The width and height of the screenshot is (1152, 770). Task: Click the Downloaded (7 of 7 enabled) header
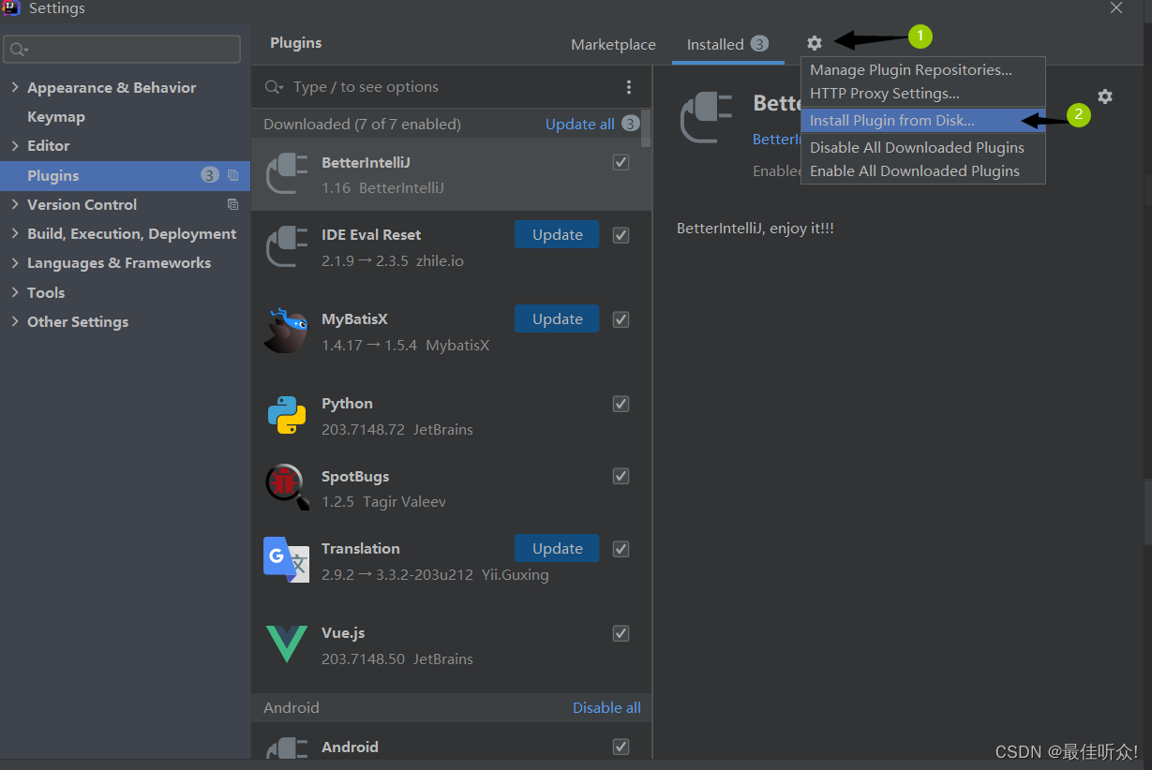coord(362,124)
